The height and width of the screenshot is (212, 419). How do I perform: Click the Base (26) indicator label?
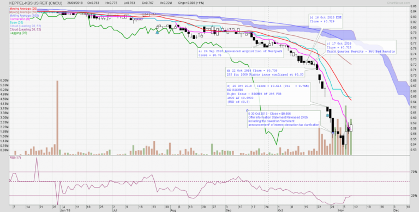pyautogui.click(x=16, y=23)
